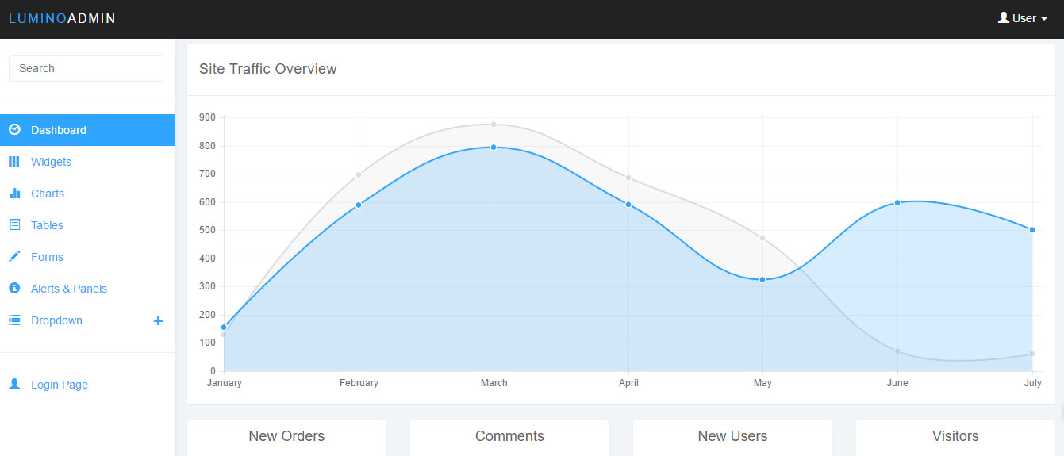Image resolution: width=1064 pixels, height=456 pixels.
Task: Click the Login Page person icon
Action: [14, 384]
